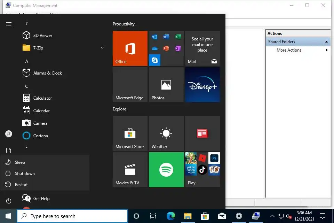Open Settings gear on taskbar
Viewport: 334px width, 223px height.
pos(239,216)
